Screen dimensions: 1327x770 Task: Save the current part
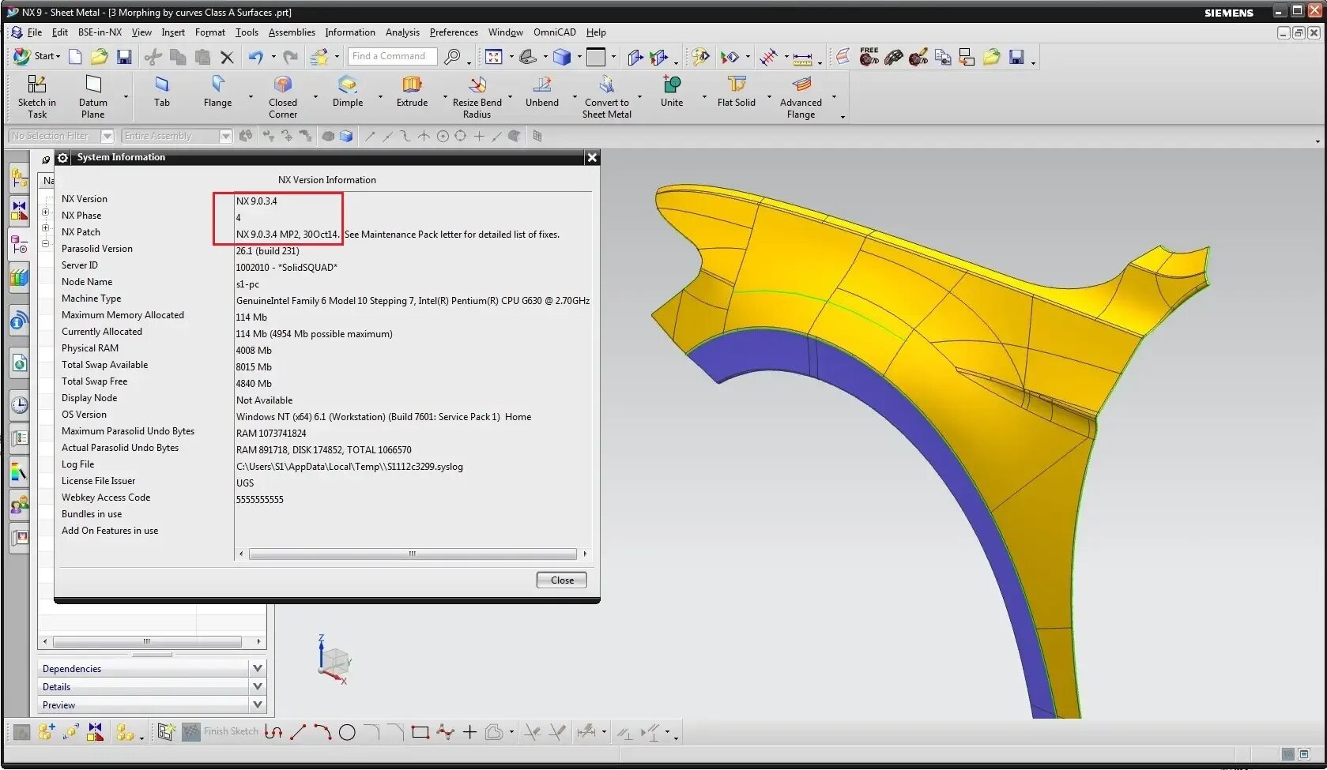(x=124, y=56)
